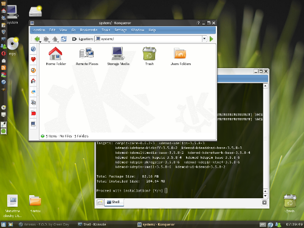Open the Go menu
Image resolution: width=304 pixels, height=228 pixels.
(74, 30)
